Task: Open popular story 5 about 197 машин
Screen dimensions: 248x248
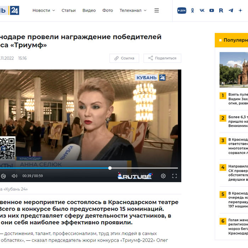Action: click(x=234, y=199)
